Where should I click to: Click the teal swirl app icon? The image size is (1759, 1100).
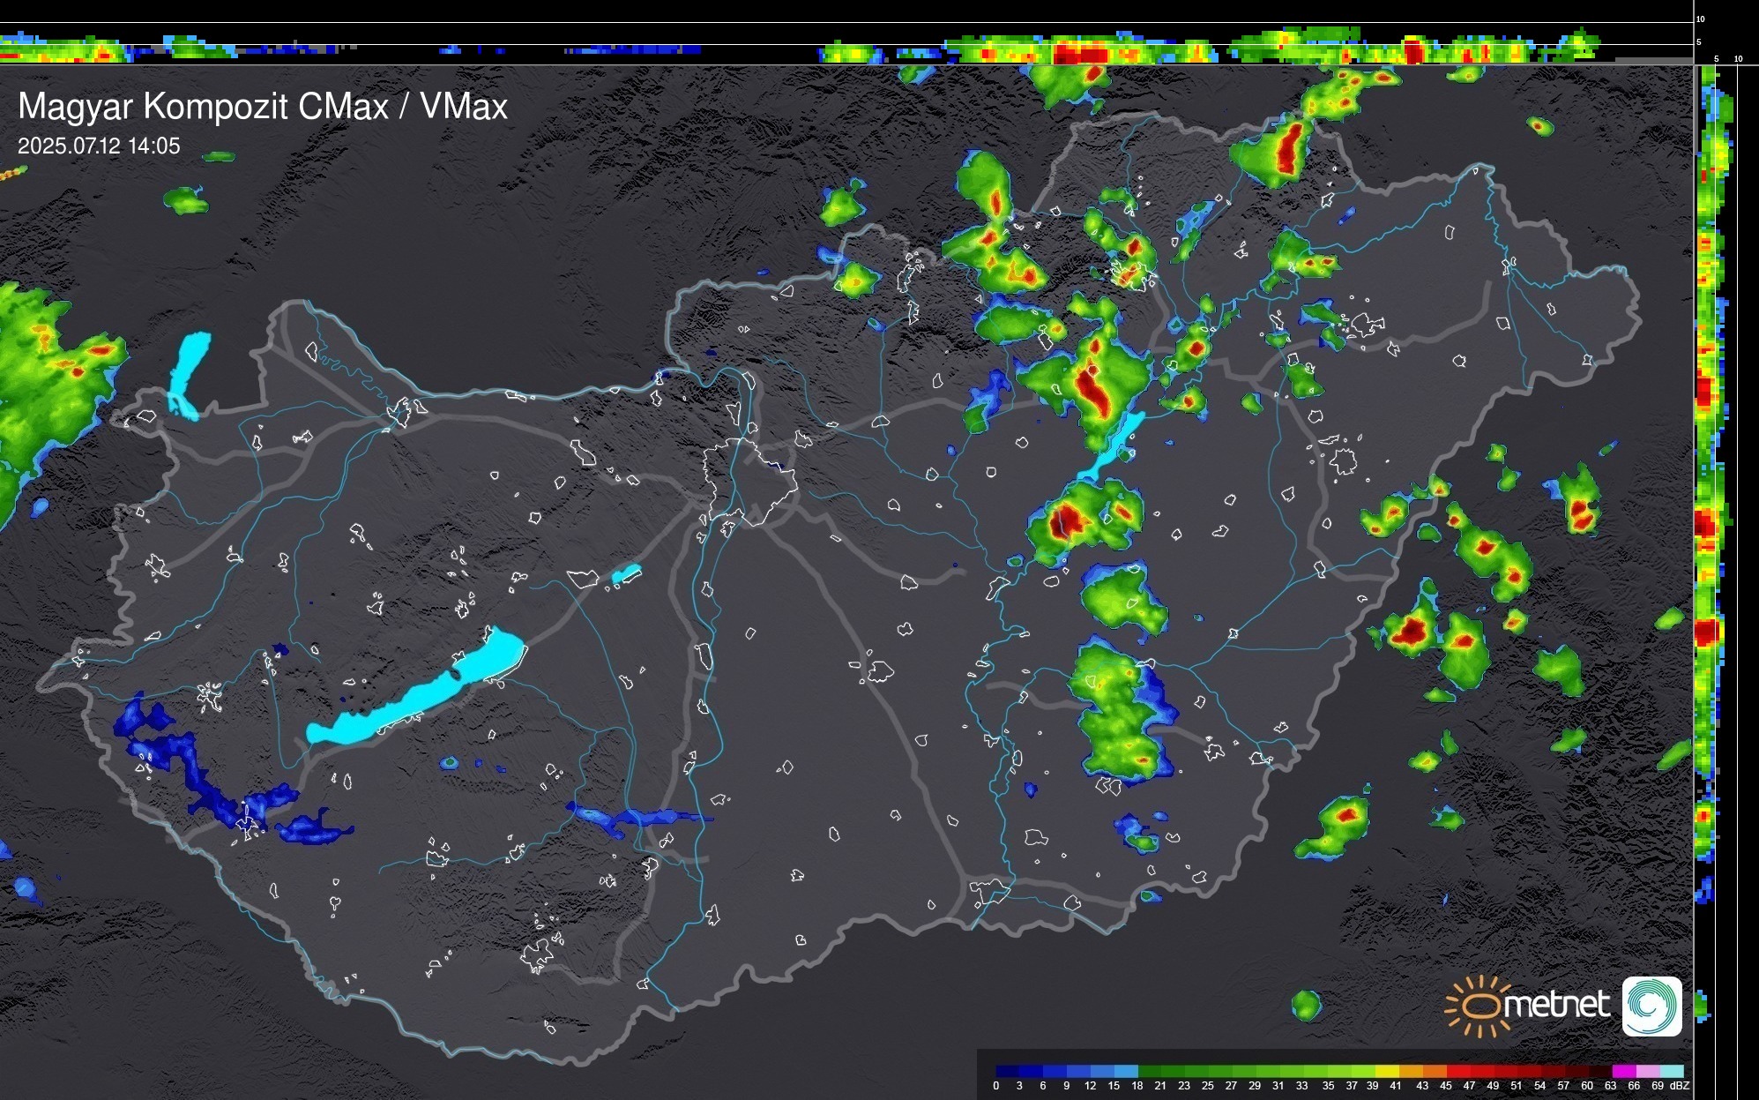pyautogui.click(x=1651, y=1006)
